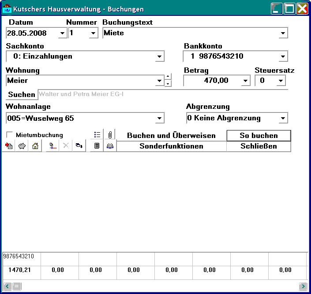Click the Suchen button
Image resolution: width=311 pixels, height=294 pixels.
[22, 94]
